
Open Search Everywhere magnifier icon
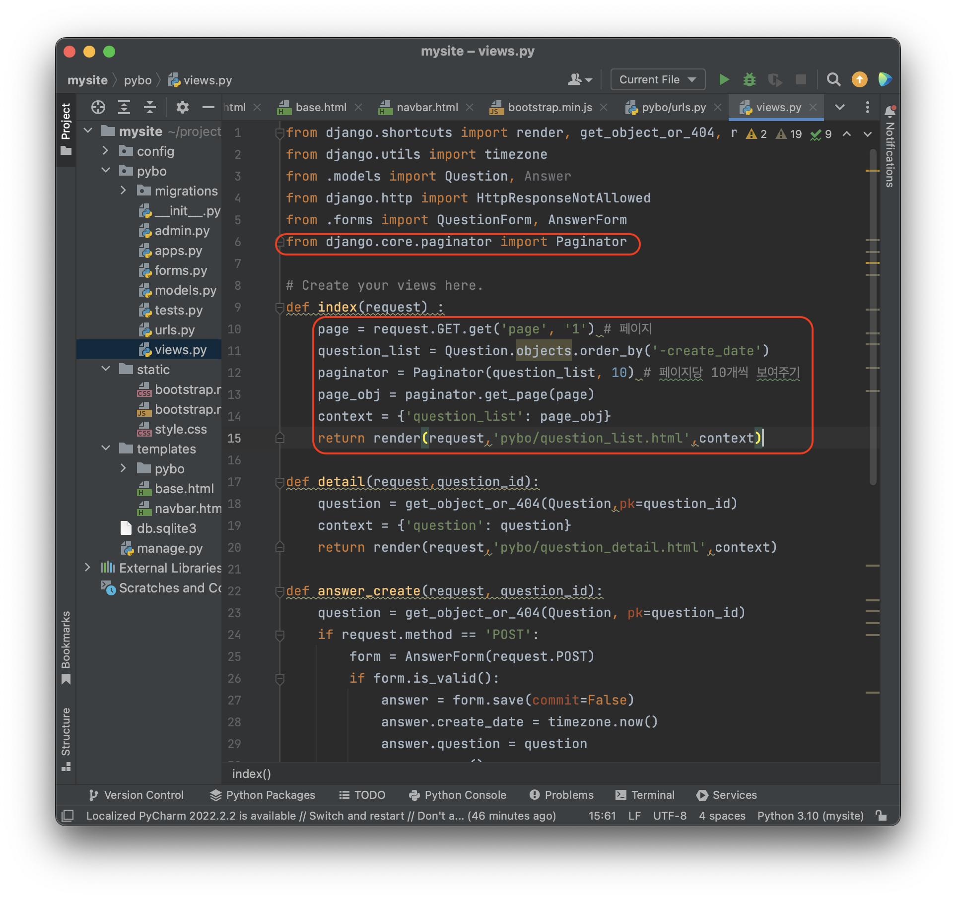[x=833, y=79]
